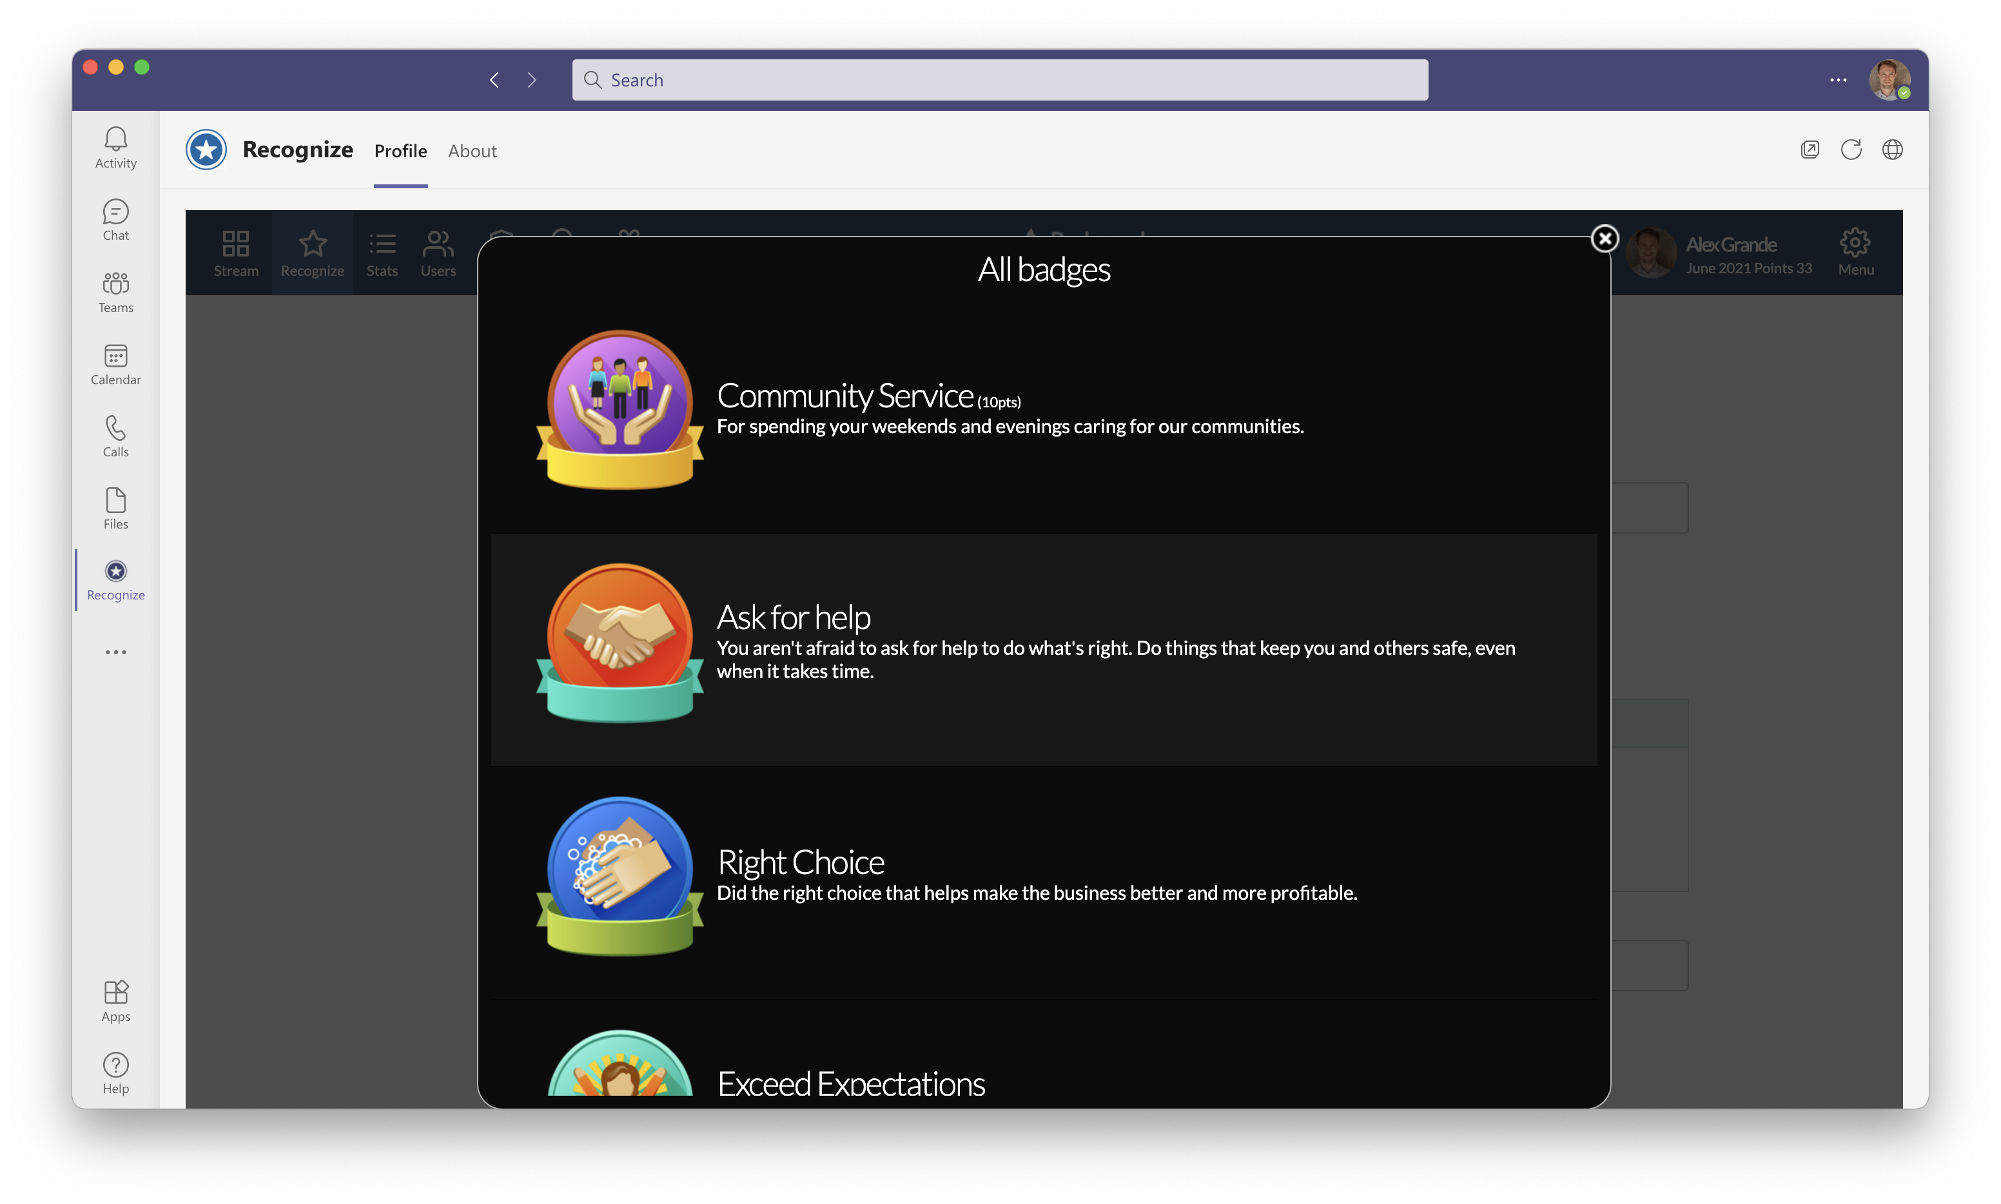Click the globe website icon
2001x1204 pixels.
(1892, 150)
